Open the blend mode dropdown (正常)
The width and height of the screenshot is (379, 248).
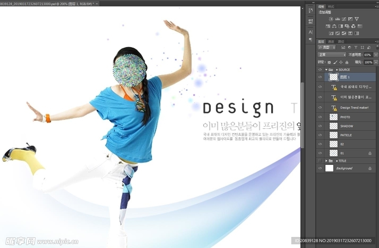(x=332, y=55)
